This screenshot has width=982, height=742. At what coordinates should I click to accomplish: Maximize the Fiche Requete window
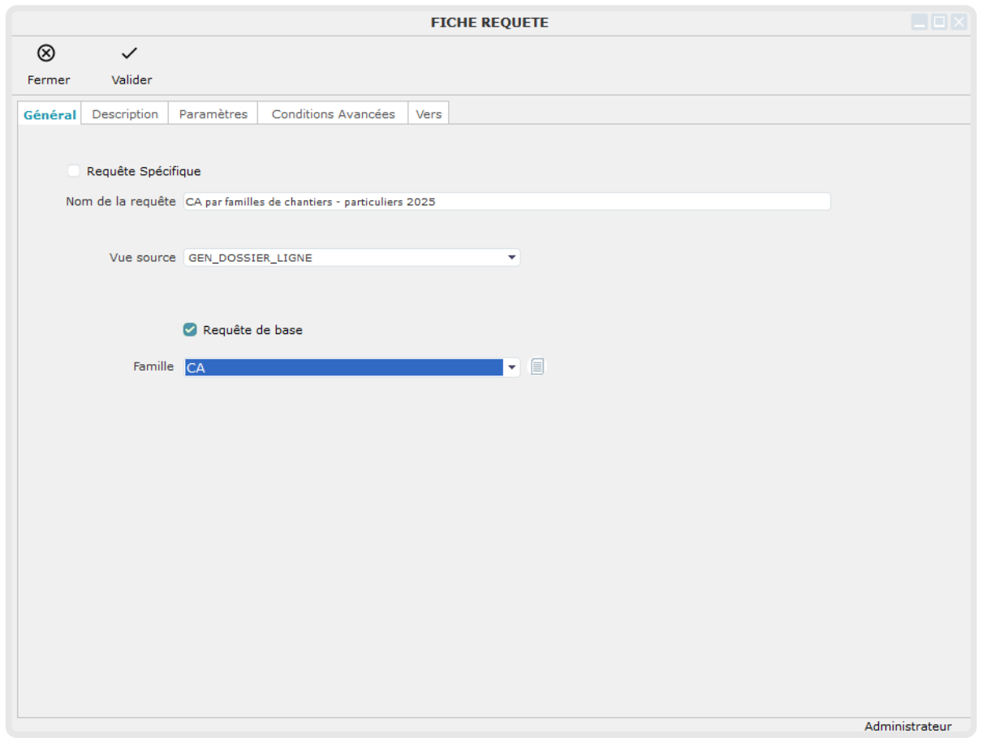point(939,23)
